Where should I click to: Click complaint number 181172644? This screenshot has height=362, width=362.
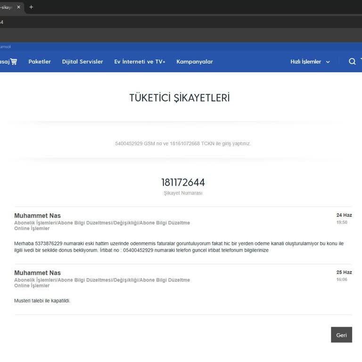(x=183, y=182)
